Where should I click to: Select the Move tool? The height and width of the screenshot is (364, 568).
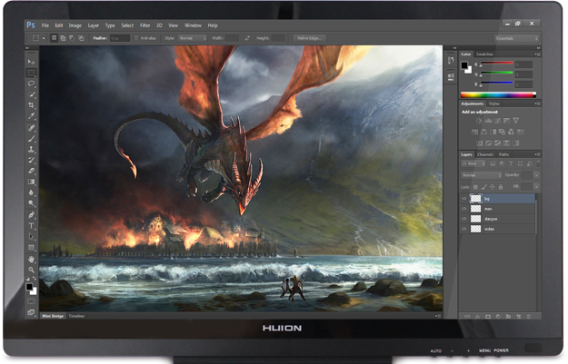point(31,62)
